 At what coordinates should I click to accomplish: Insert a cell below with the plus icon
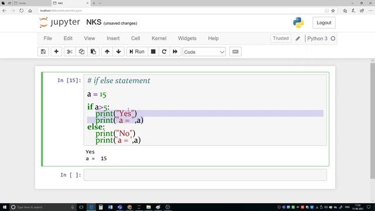pyautogui.click(x=56, y=52)
